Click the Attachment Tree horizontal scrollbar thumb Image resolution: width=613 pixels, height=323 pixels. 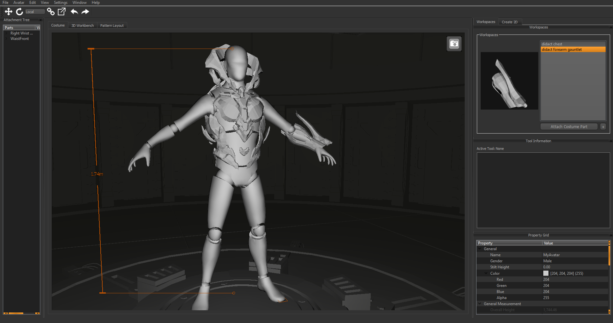(x=16, y=313)
